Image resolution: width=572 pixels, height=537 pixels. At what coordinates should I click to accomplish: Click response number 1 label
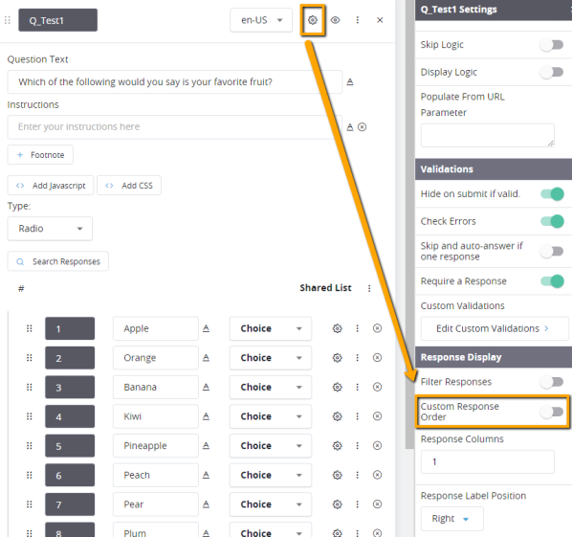click(70, 328)
